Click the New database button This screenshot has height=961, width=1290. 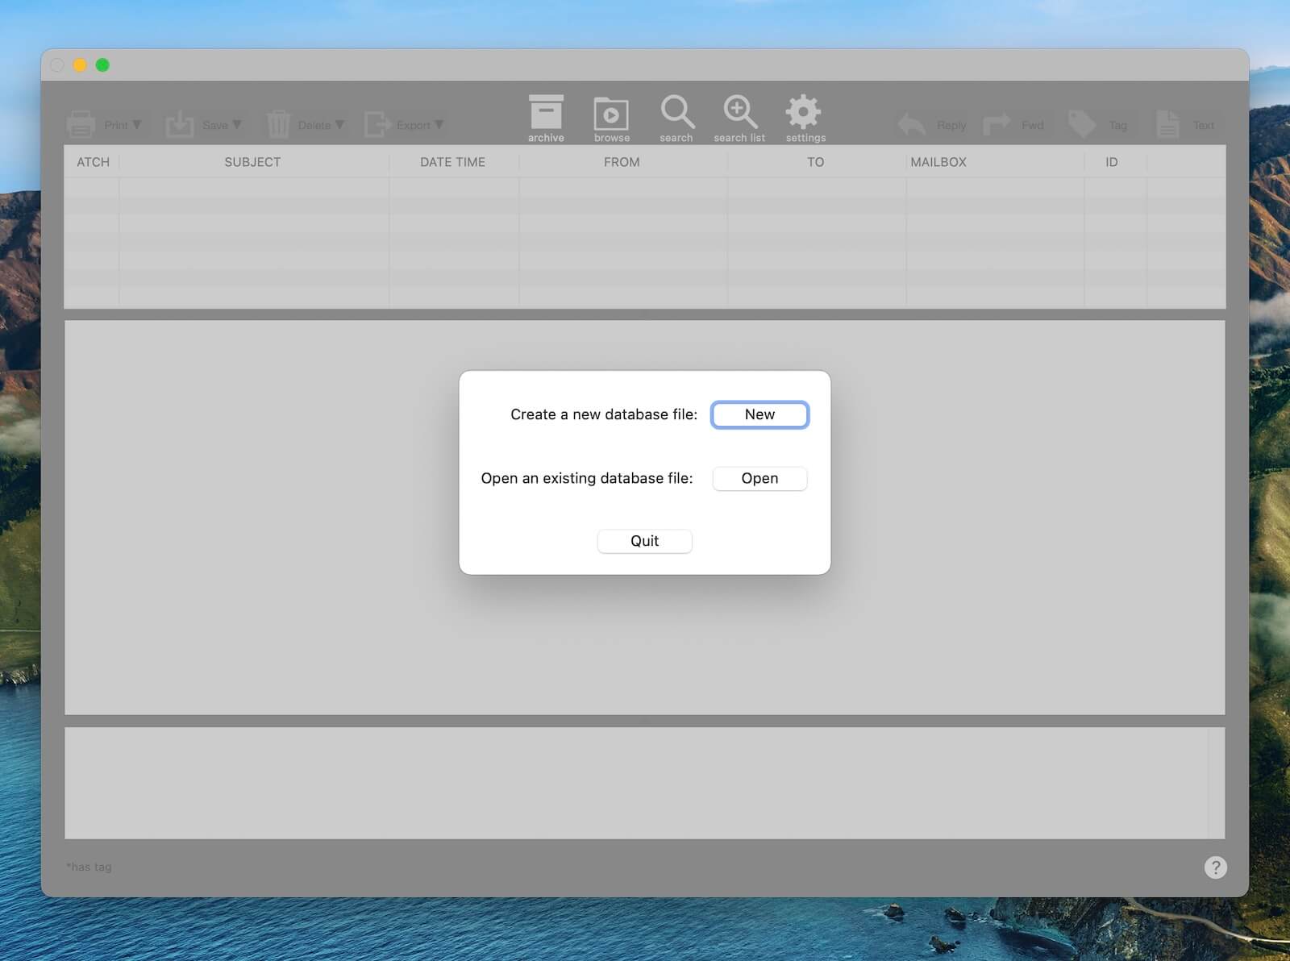[x=759, y=414]
